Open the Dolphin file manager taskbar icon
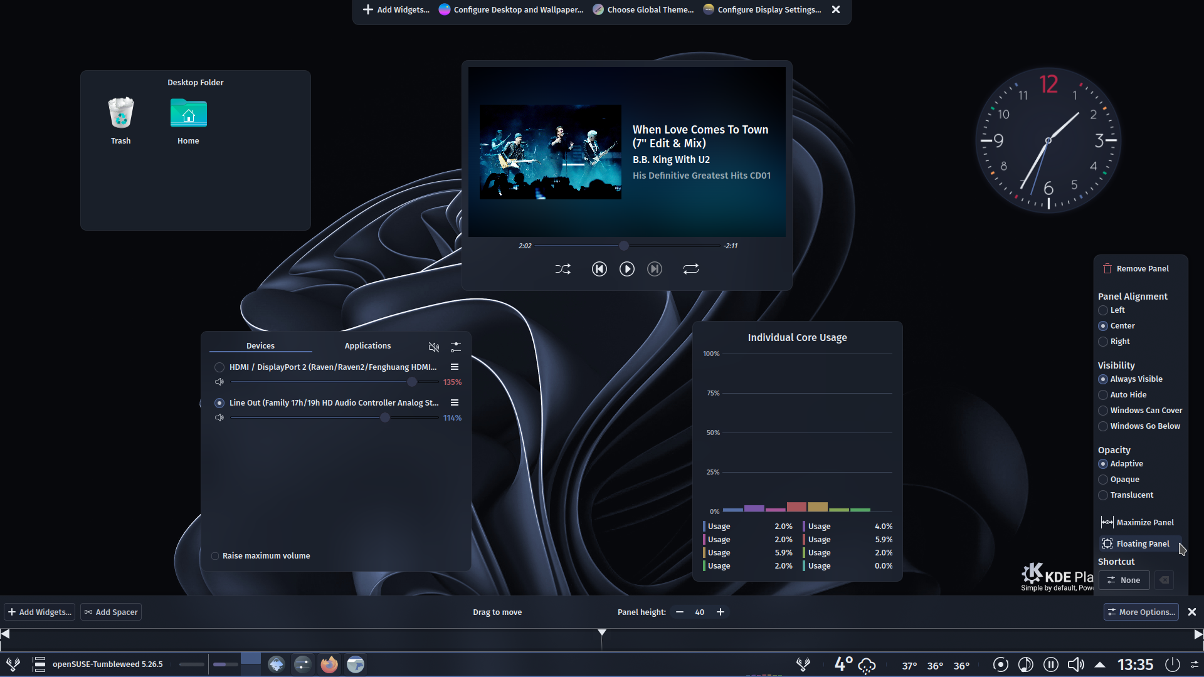The image size is (1204, 677). coord(356,664)
